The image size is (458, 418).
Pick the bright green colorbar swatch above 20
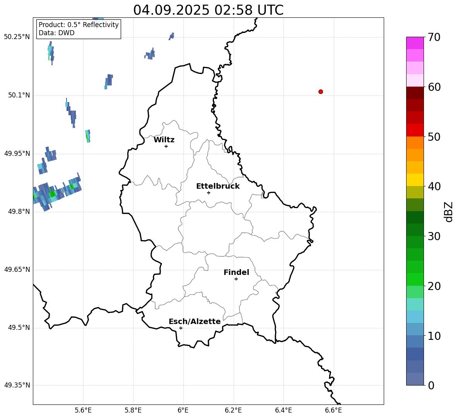(415, 279)
